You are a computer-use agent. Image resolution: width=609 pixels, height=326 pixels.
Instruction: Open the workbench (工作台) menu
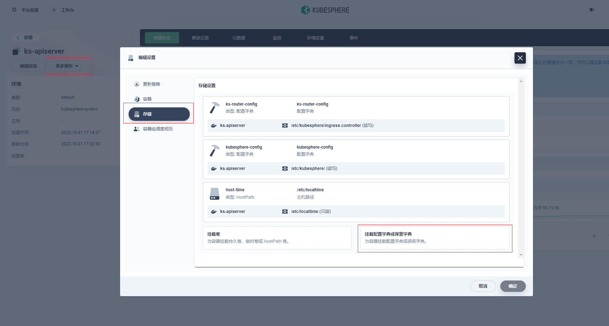coord(68,10)
